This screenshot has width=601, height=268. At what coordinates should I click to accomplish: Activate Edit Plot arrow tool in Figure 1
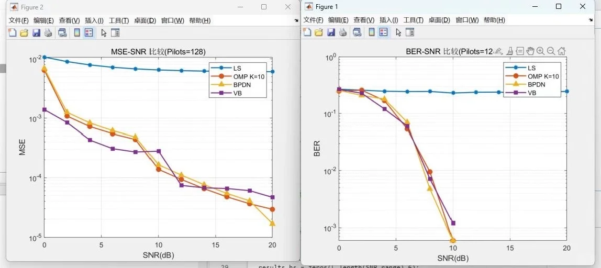[x=398, y=32]
